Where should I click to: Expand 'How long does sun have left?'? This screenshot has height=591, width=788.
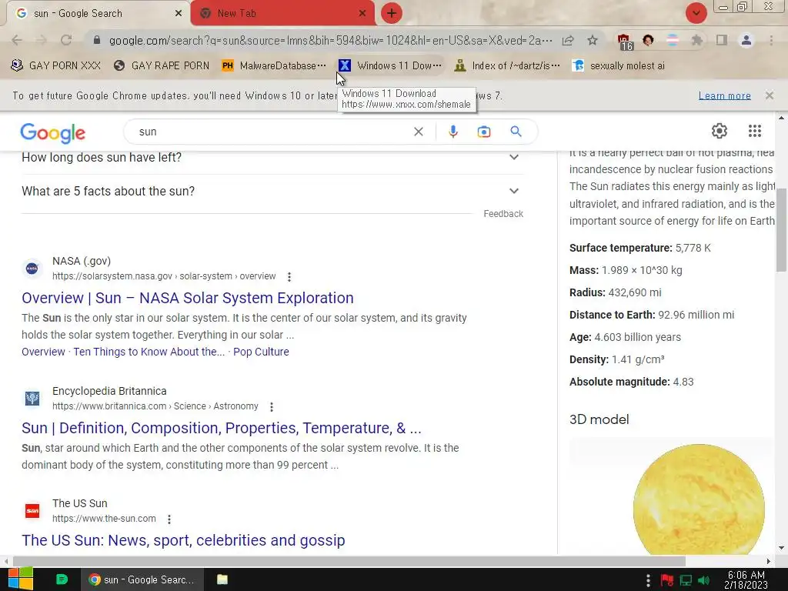tap(272, 157)
